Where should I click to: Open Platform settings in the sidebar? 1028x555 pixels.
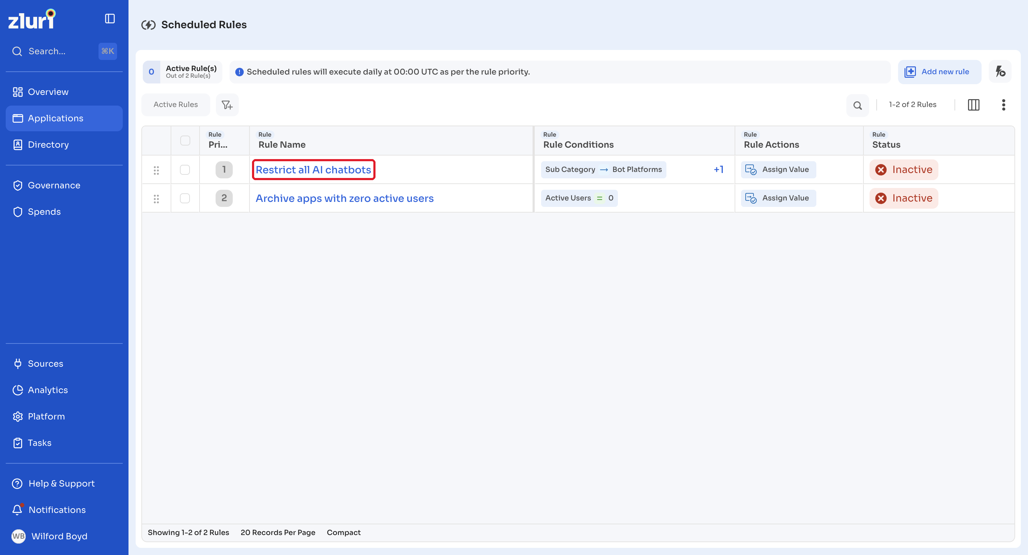[64, 416]
